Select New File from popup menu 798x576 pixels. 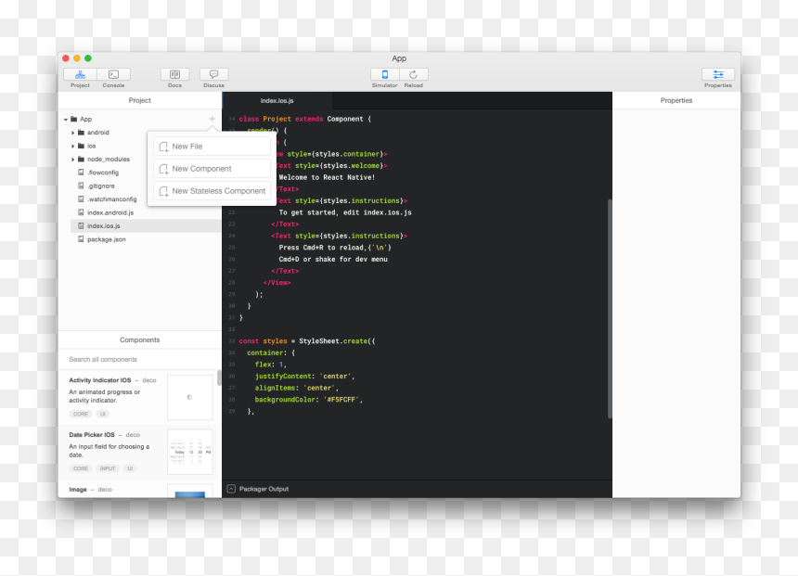pyautogui.click(x=212, y=147)
